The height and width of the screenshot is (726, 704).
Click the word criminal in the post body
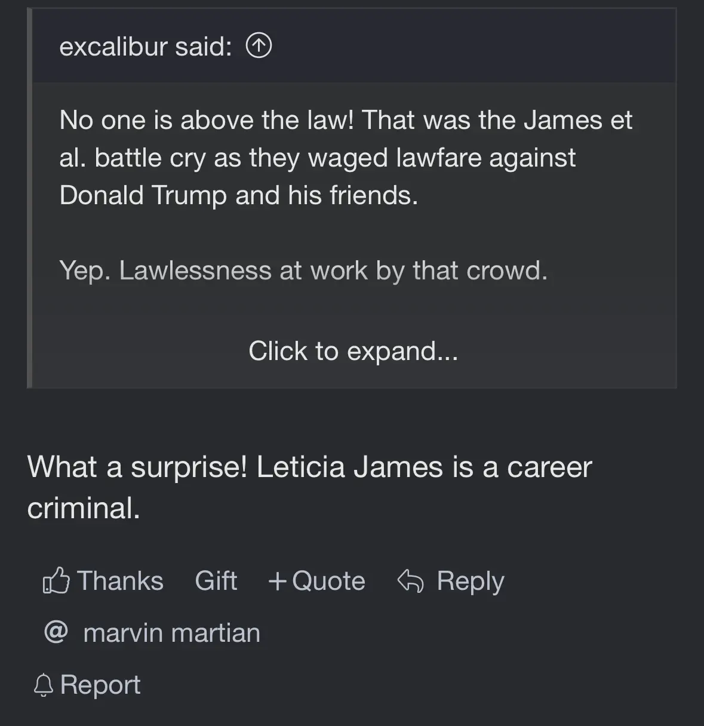point(84,507)
